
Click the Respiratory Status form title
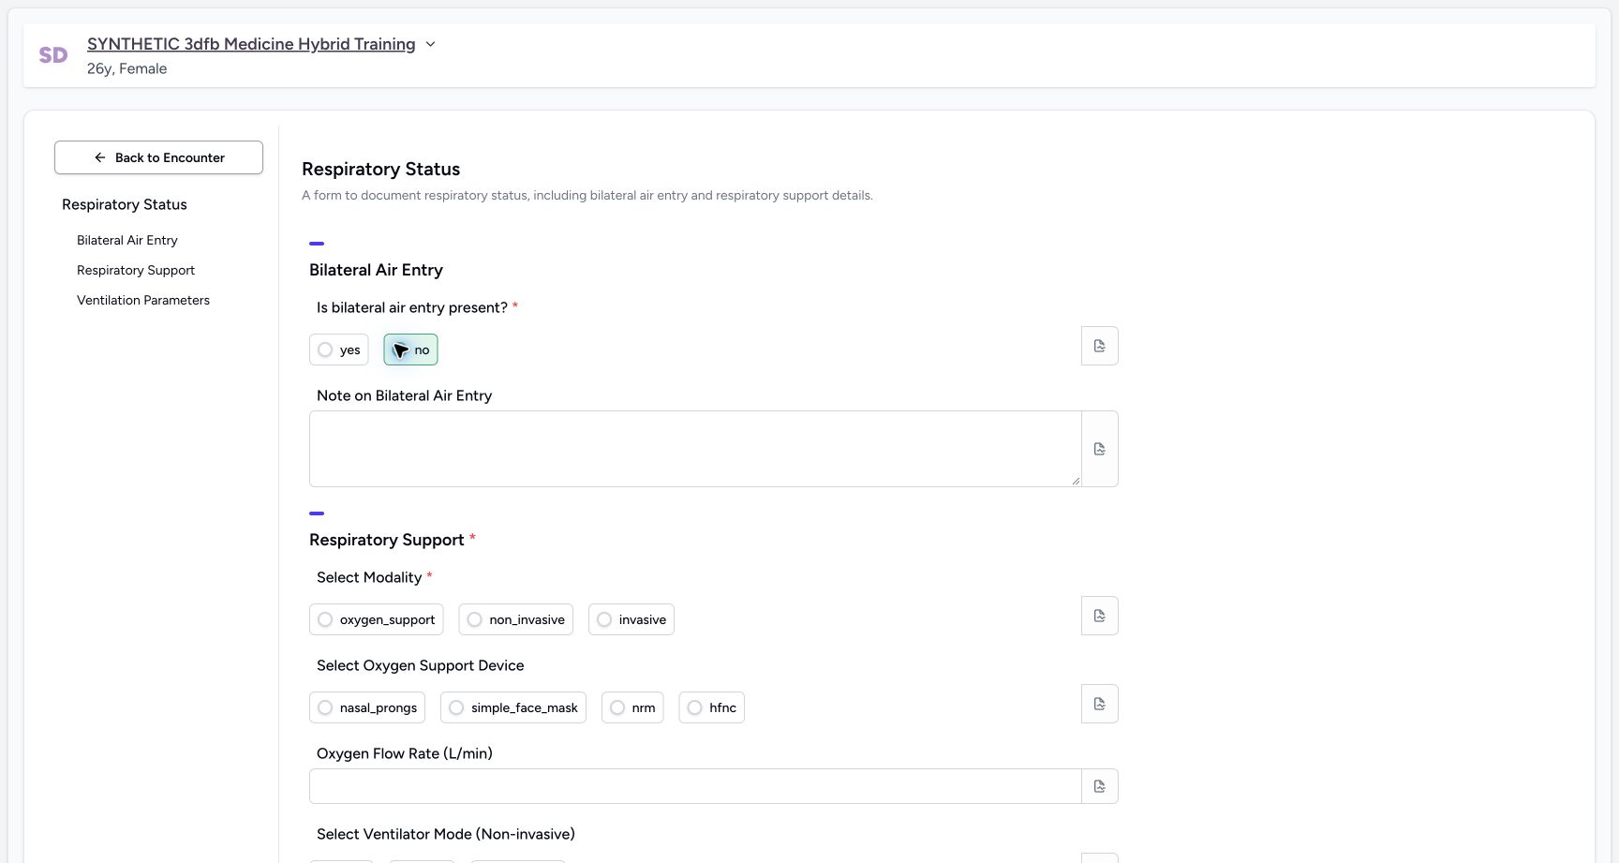point(381,169)
